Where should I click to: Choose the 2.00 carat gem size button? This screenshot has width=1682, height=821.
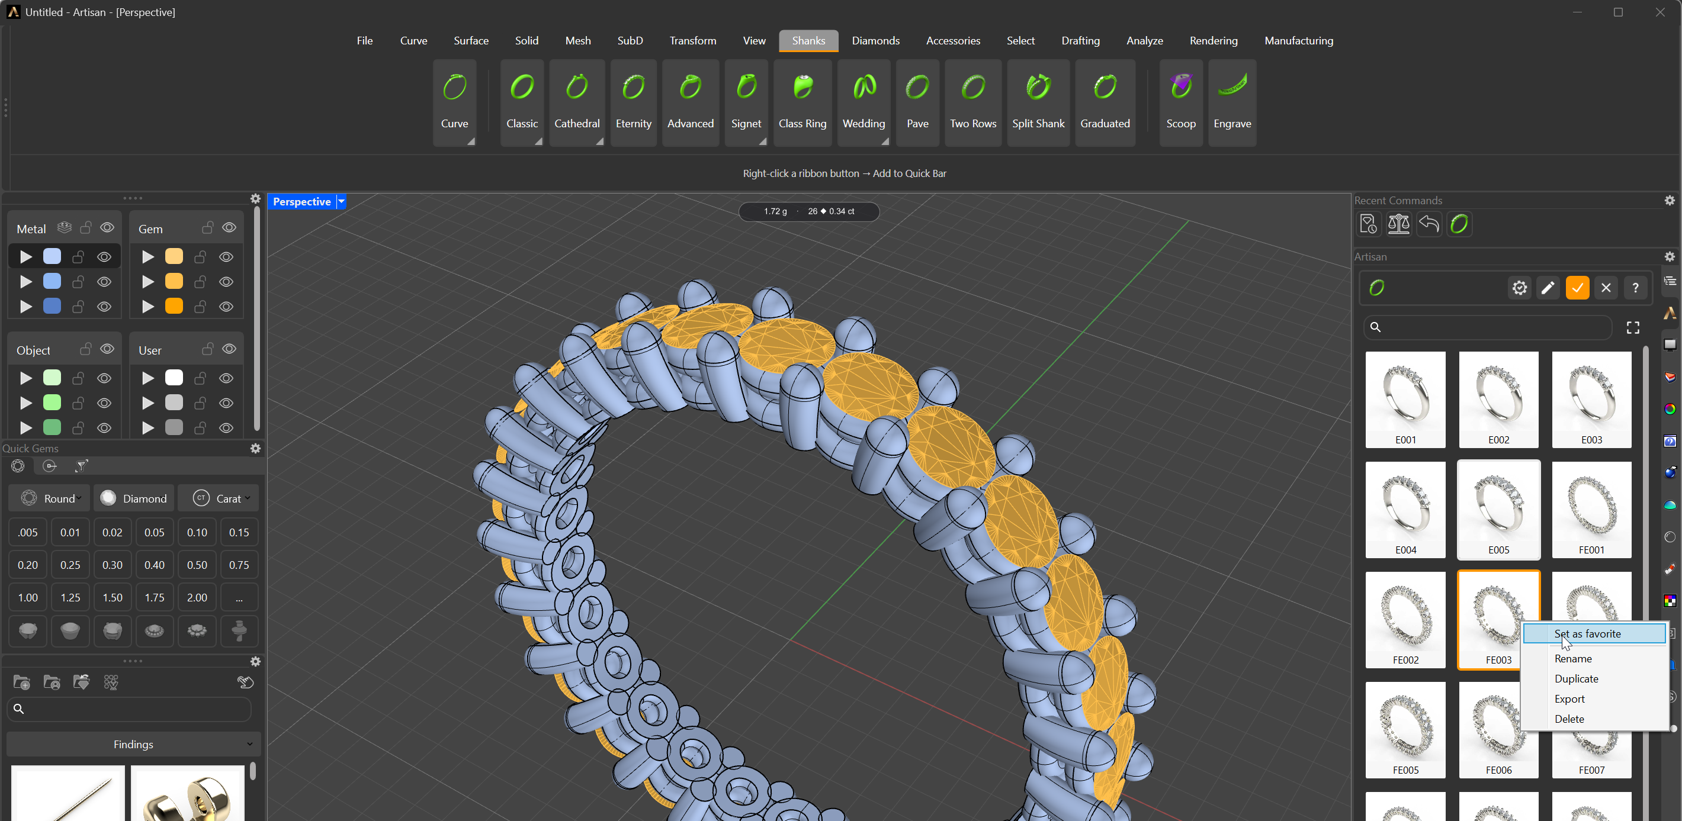pyautogui.click(x=197, y=598)
